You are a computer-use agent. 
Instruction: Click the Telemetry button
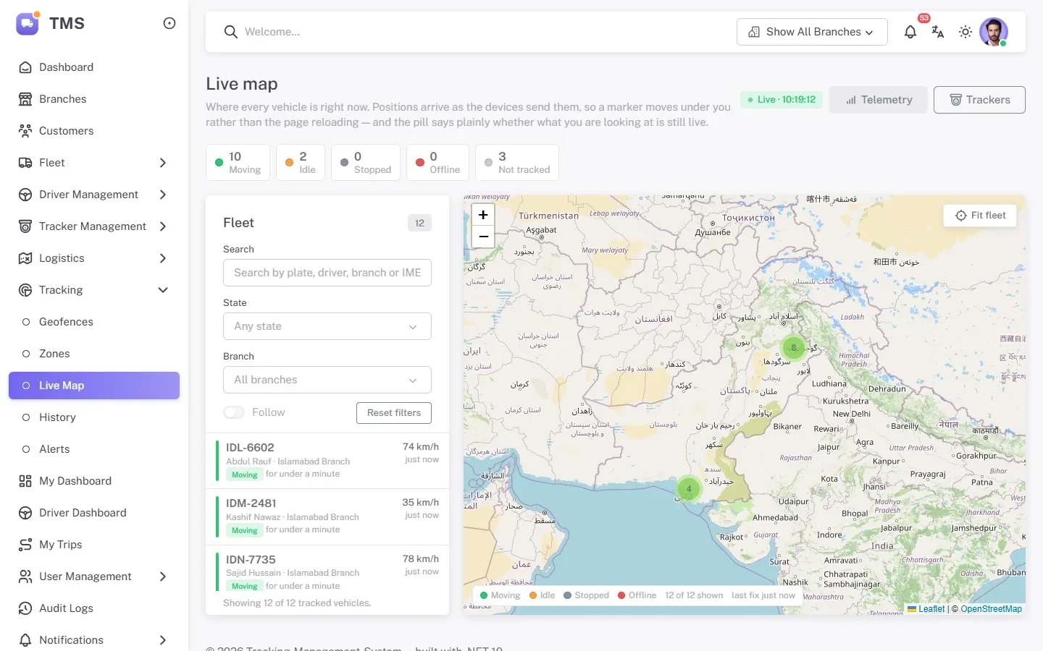click(878, 100)
